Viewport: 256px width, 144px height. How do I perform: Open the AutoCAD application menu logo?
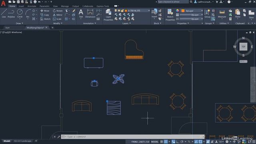coord(3,3)
